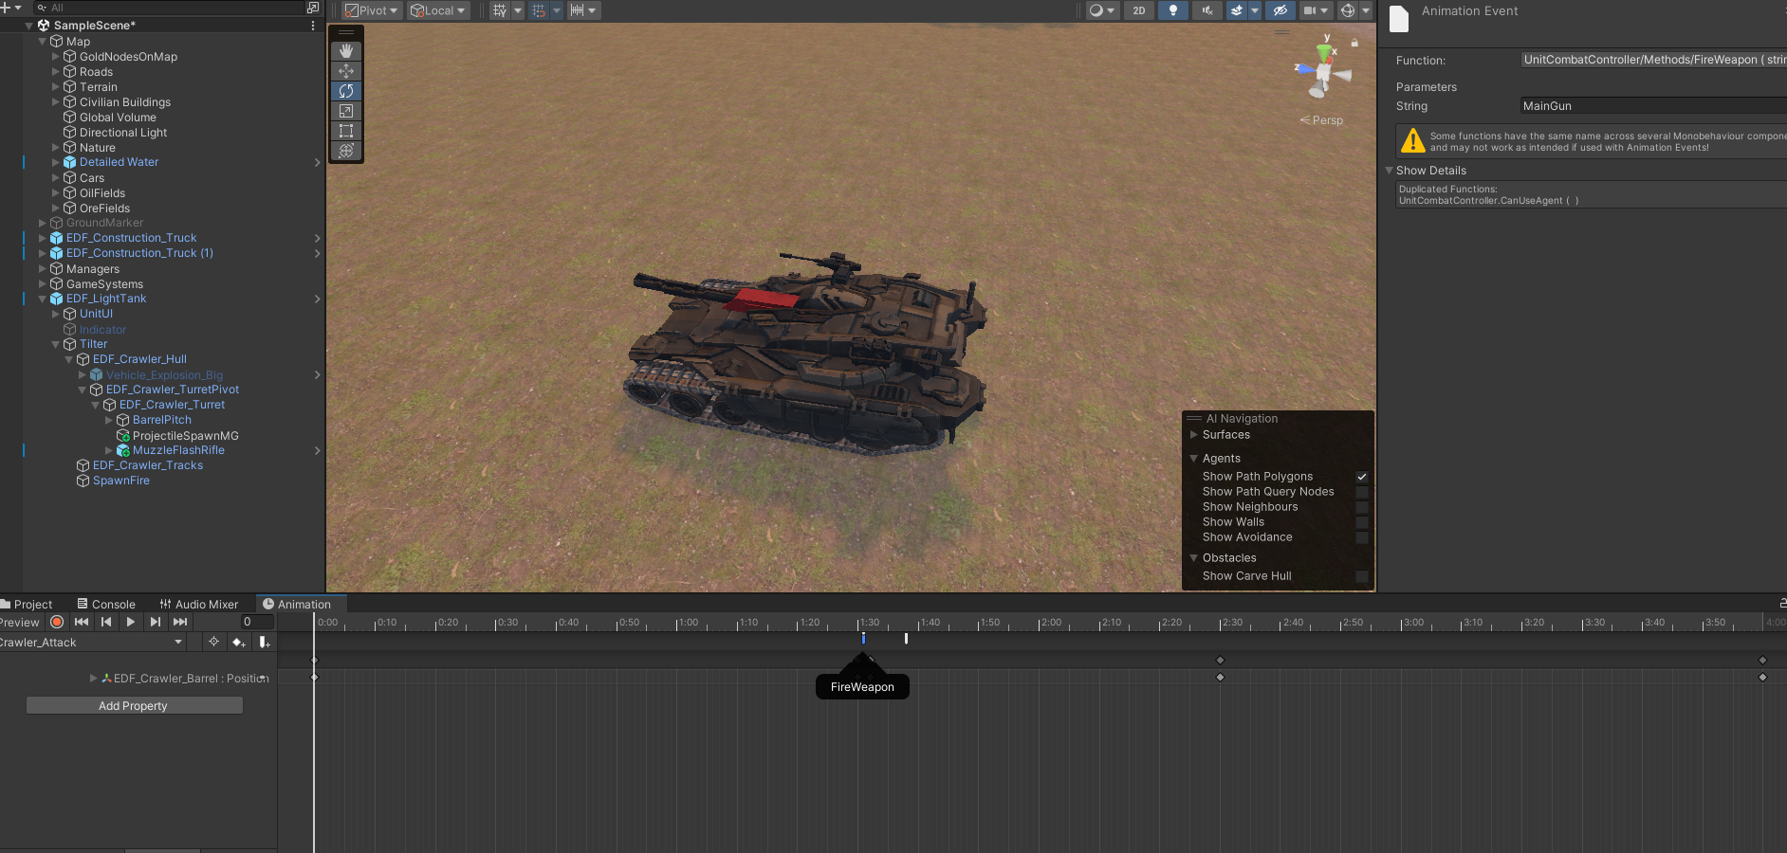Select Directional Light in the hierarchy
Viewport: 1787px width, 853px height.
123,133
